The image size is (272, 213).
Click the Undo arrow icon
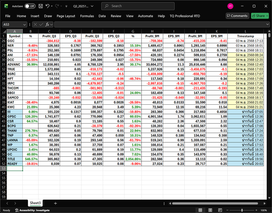(x=48, y=6)
